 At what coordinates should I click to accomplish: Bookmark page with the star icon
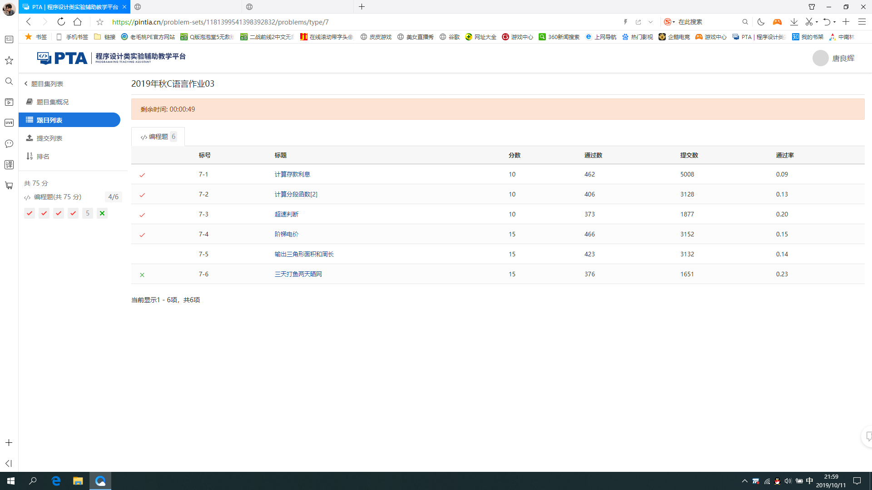(100, 22)
